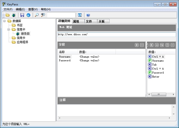This screenshot has width=179, height=128.
Task: Click the Username field's Change value text
Action: coord(89,57)
